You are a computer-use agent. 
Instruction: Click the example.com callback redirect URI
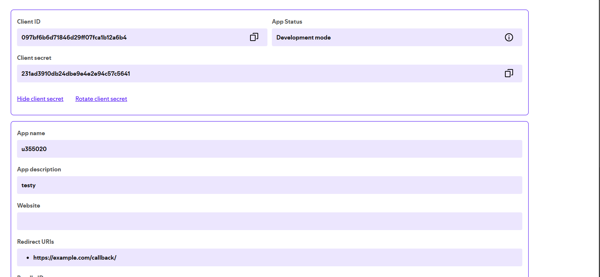pos(75,257)
